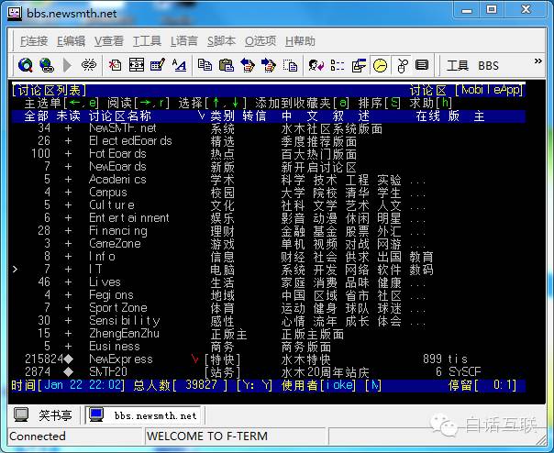Click the 总人数 39827 status text
Viewport: 554px width, 453px height.
coord(180,385)
